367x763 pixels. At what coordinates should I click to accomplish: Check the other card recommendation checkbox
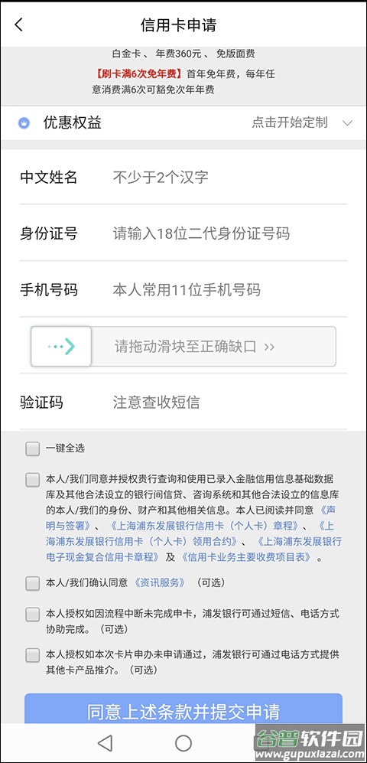click(x=33, y=655)
